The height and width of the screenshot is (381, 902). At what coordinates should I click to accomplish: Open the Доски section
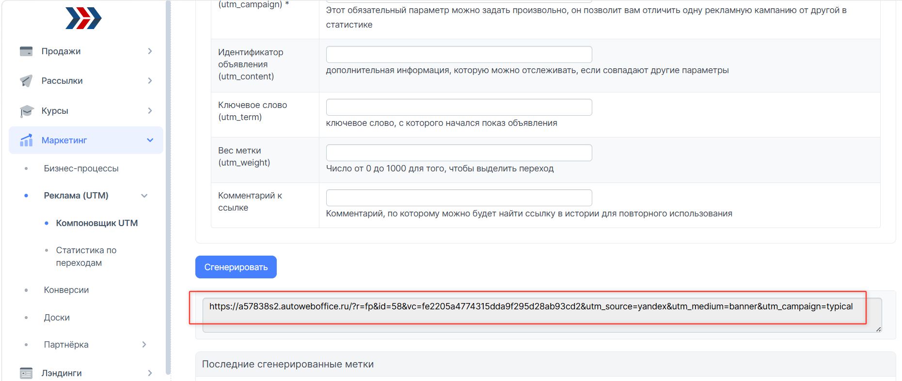click(57, 318)
